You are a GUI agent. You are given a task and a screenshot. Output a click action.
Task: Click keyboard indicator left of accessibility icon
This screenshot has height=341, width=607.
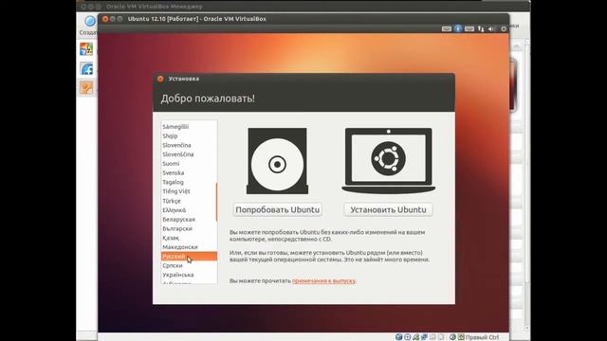447,28
